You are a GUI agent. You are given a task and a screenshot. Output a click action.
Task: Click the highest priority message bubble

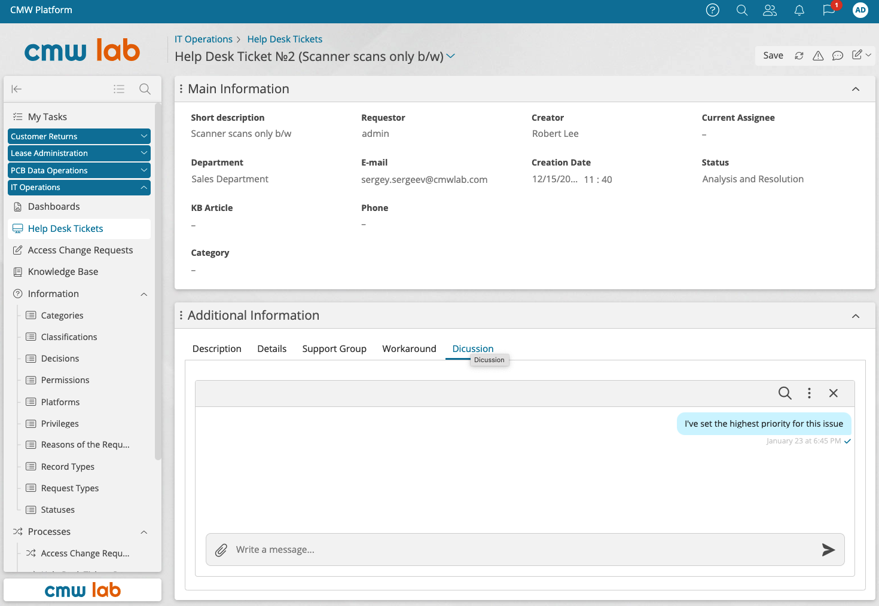click(764, 424)
